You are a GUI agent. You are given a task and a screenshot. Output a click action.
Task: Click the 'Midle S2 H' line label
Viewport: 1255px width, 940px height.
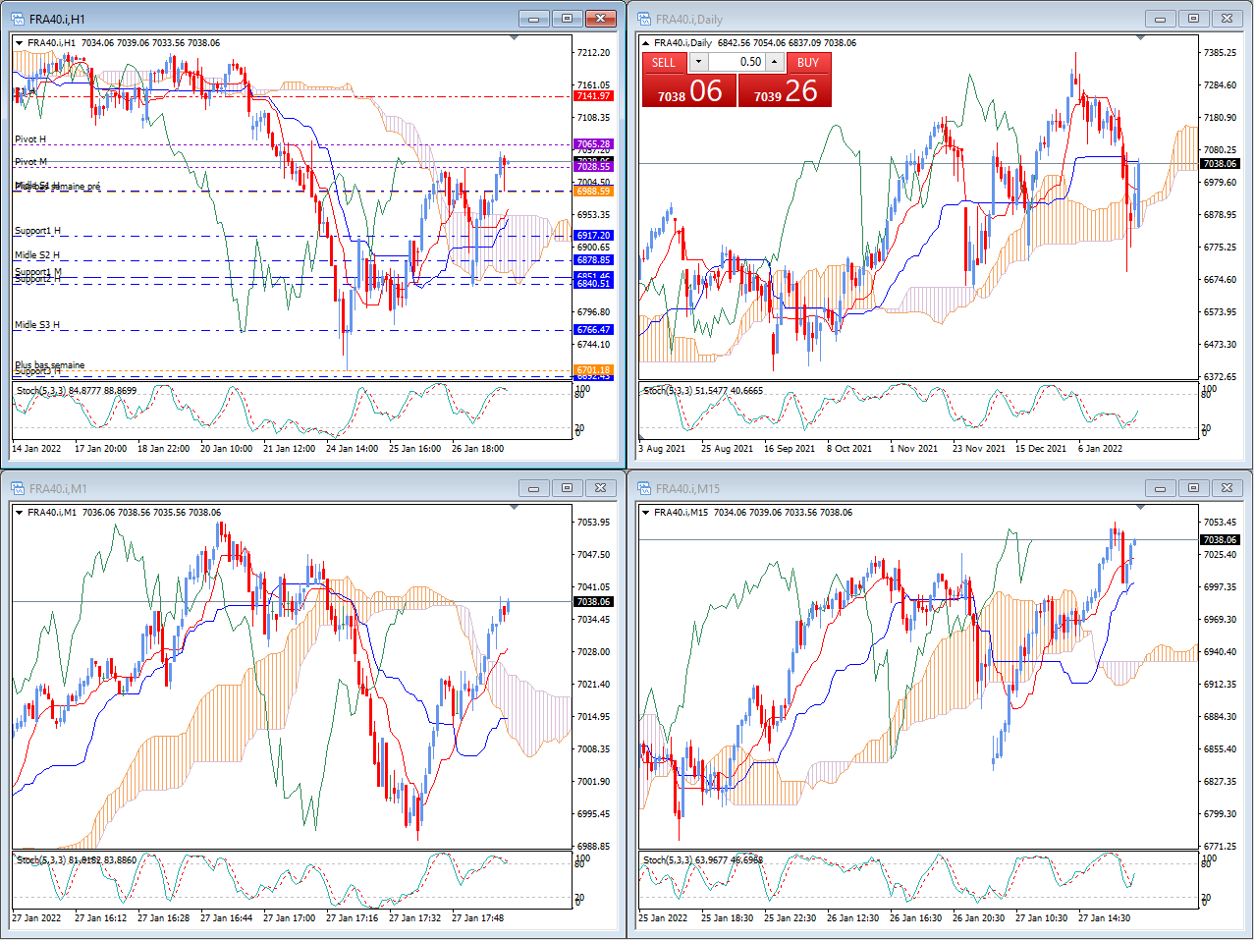(37, 255)
